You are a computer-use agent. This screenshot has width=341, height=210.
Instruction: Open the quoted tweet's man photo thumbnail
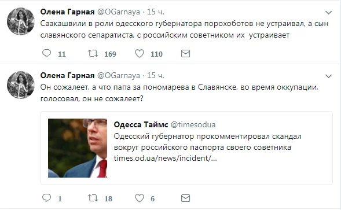(x=78, y=148)
